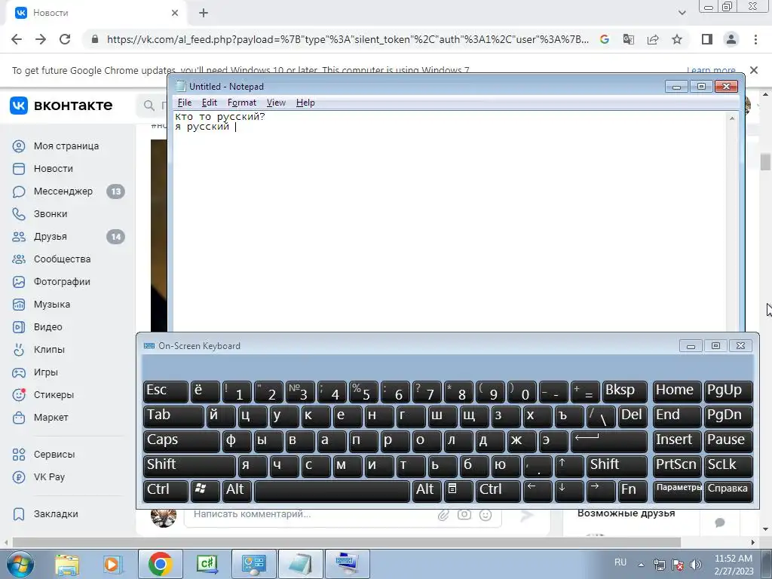Click Esc key on On-Screen Keyboard
772x579 pixels.
165,391
